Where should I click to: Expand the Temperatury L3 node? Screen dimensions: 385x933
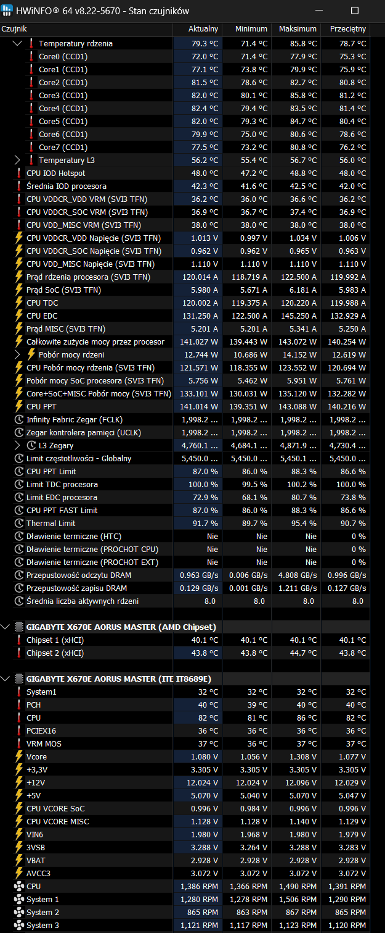tap(17, 161)
